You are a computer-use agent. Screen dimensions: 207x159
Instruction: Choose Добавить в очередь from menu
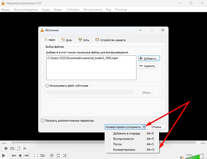(x=132, y=133)
